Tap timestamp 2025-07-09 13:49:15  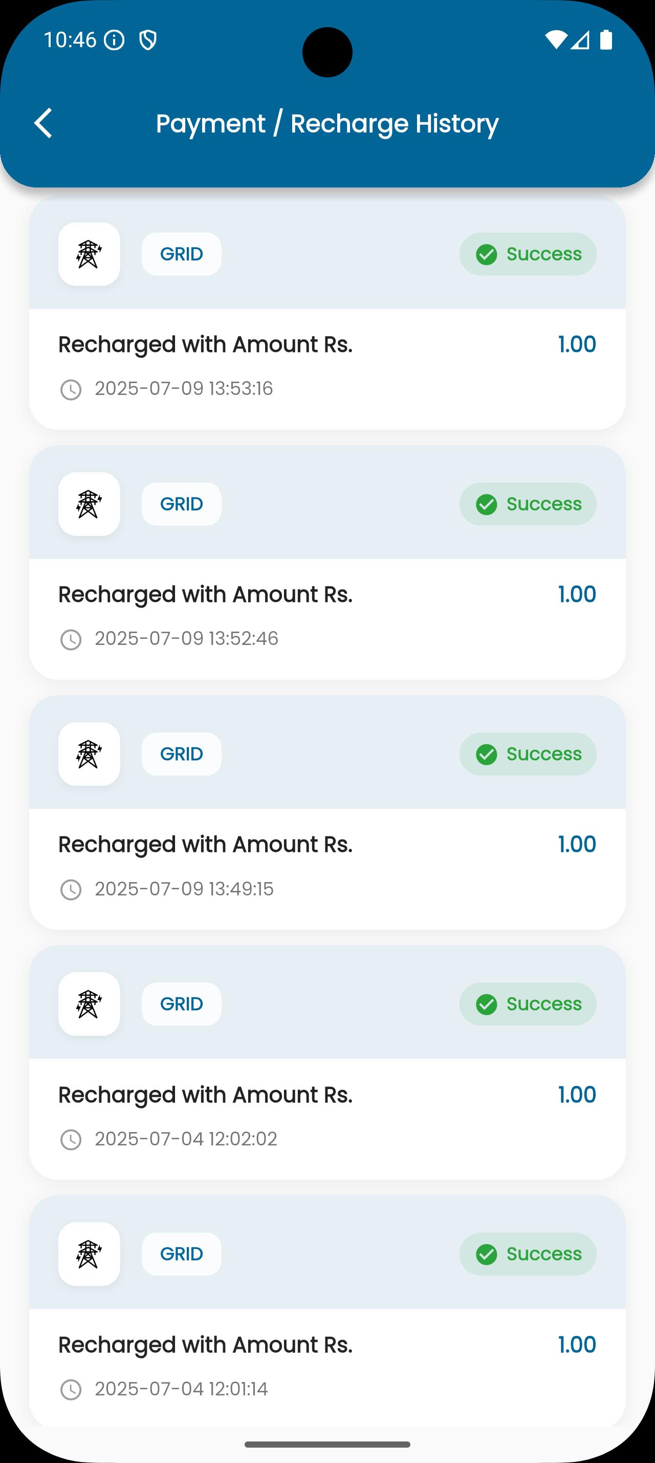click(x=184, y=889)
